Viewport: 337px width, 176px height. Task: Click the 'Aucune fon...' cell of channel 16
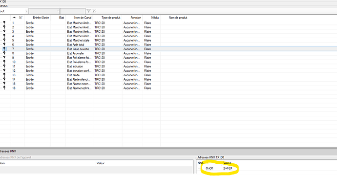[131, 88]
